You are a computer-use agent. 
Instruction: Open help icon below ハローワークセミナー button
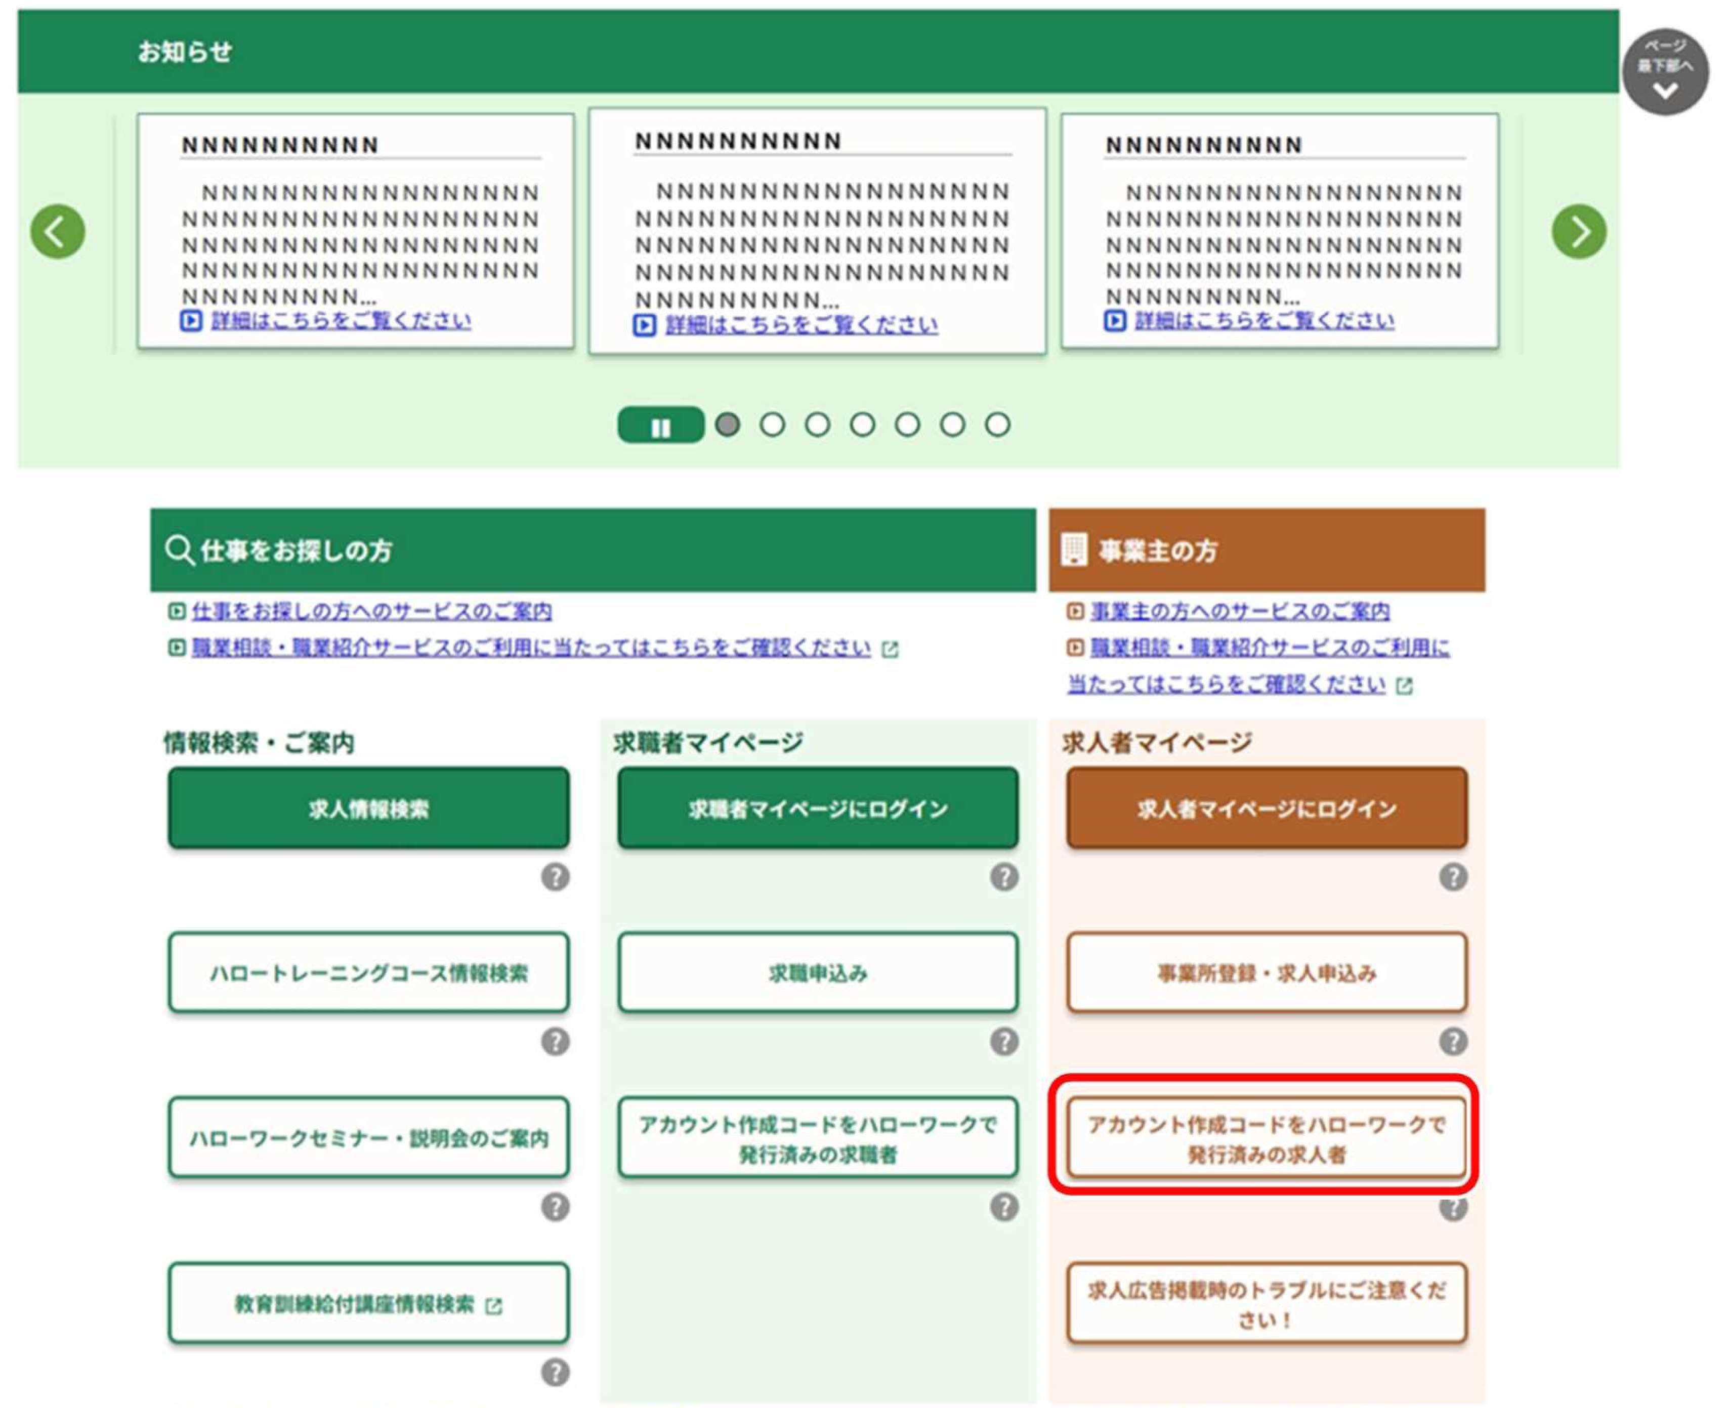555,1207
